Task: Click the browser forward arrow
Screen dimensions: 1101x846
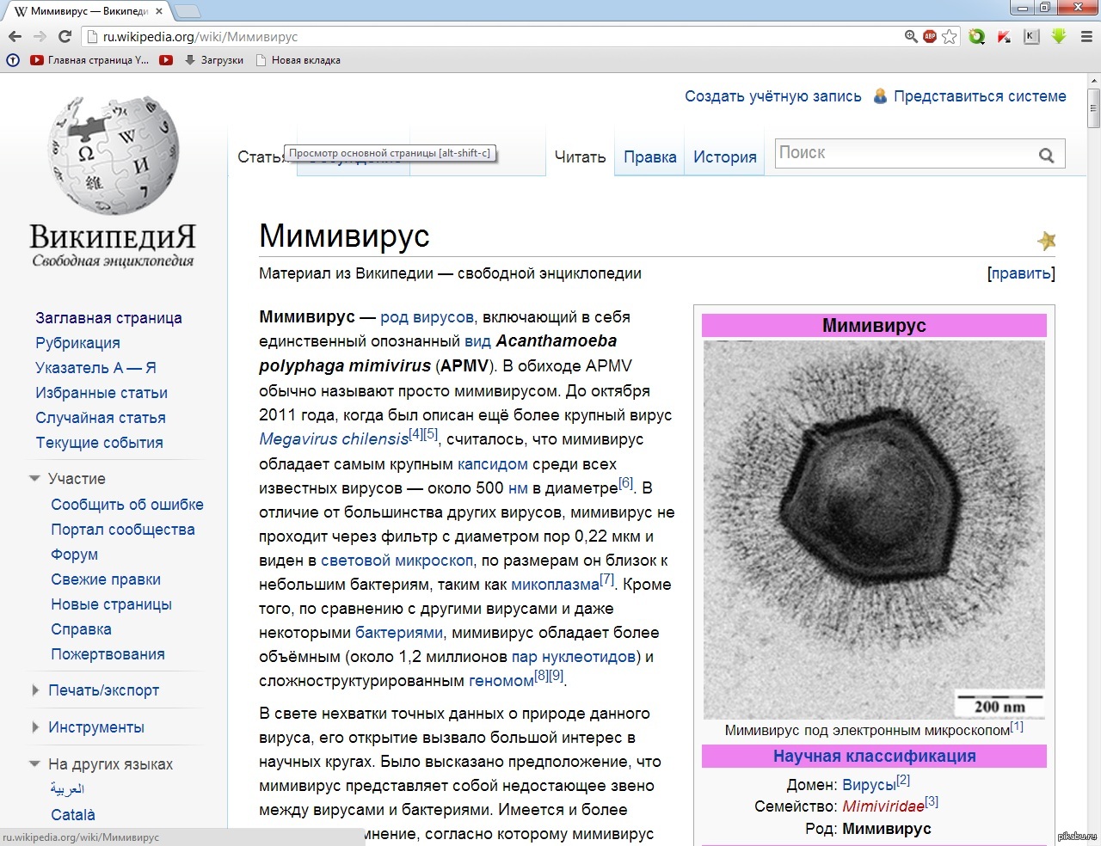Action: coord(40,36)
